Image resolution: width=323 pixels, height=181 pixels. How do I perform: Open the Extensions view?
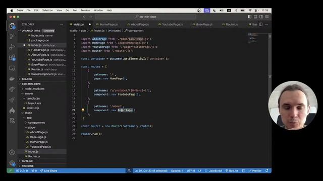click(12, 58)
